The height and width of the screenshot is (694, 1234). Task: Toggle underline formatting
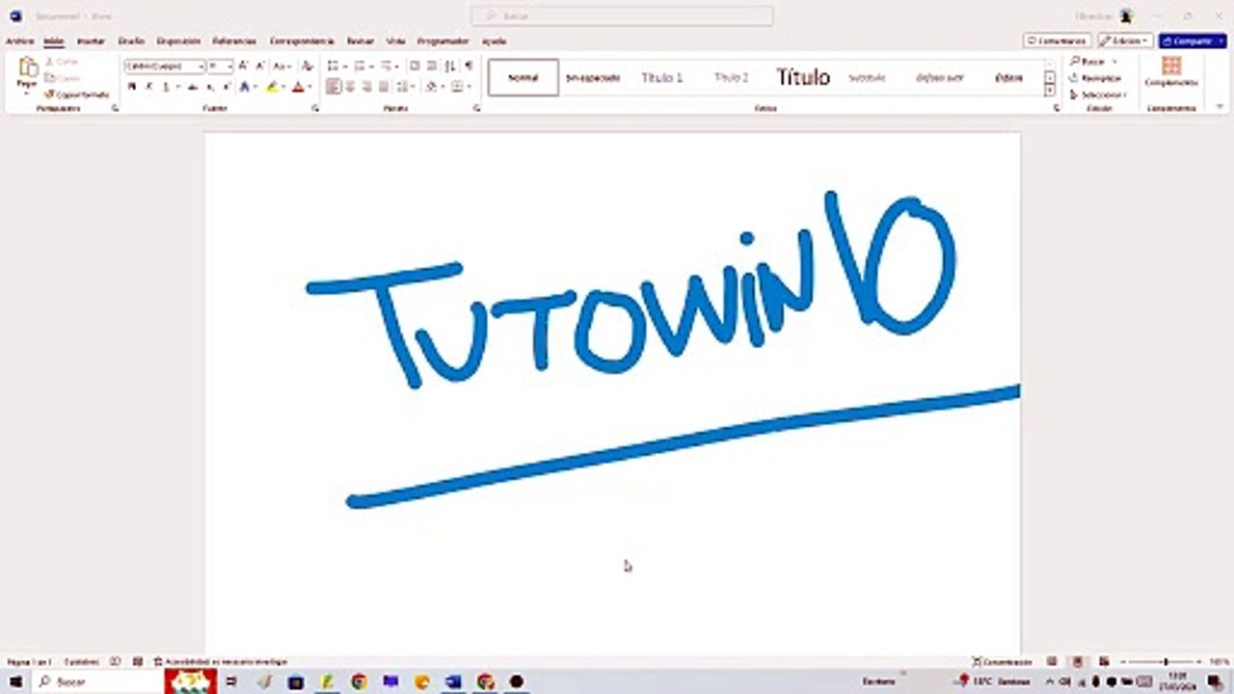pyautogui.click(x=166, y=87)
